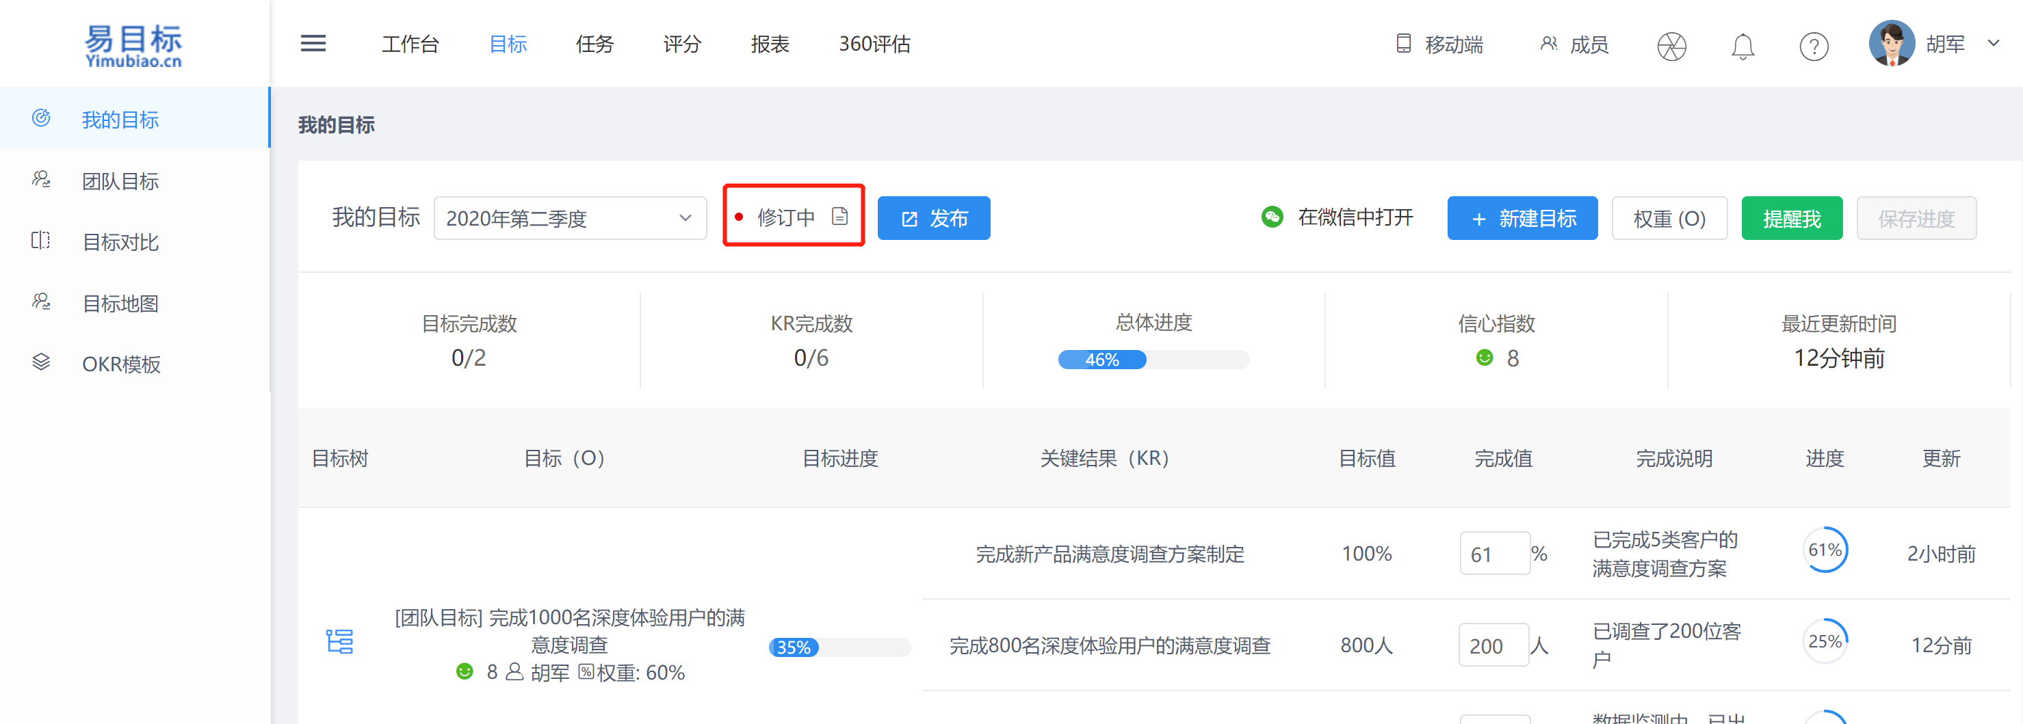Screen dimensions: 2023x724
Task: Open the notifications bell
Action: 1743,46
